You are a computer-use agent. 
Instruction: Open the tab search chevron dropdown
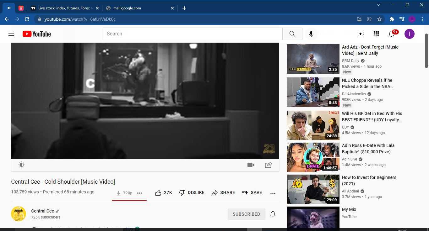378,5
